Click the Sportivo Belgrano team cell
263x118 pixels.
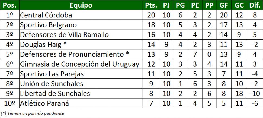tap(49, 25)
